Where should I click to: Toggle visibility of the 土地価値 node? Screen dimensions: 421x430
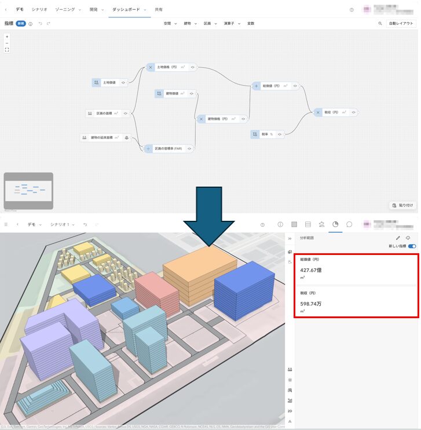click(123, 83)
